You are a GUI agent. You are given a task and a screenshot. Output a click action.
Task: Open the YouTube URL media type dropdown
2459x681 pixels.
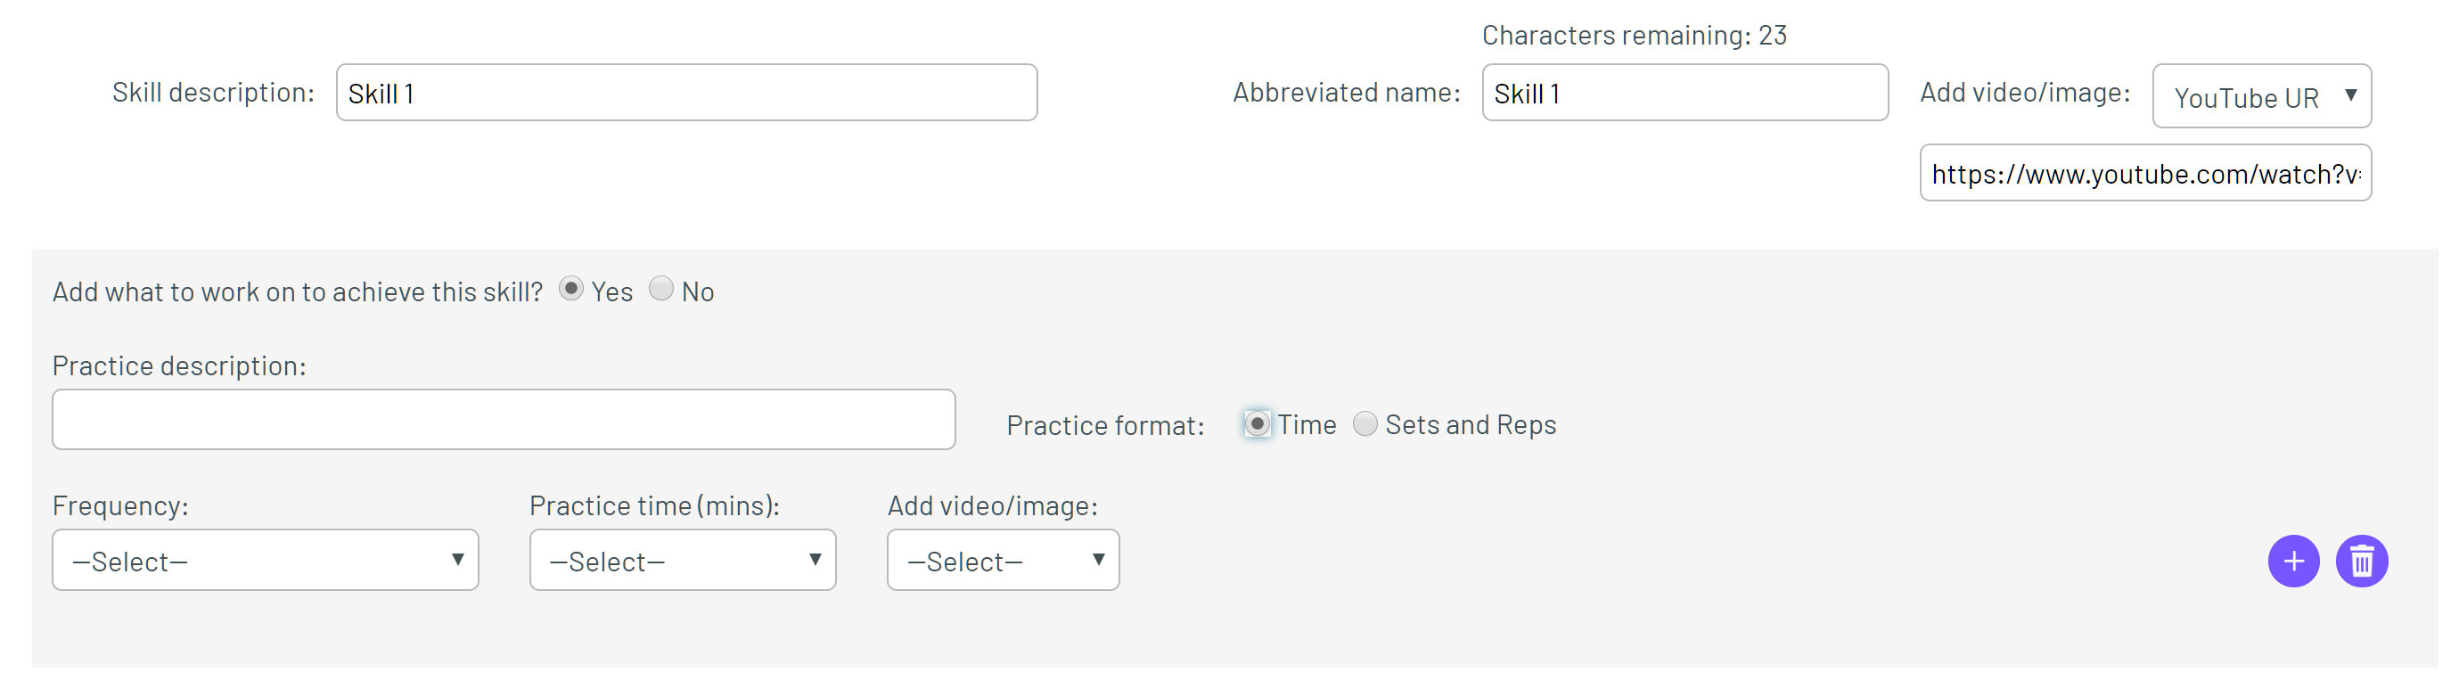2261,95
